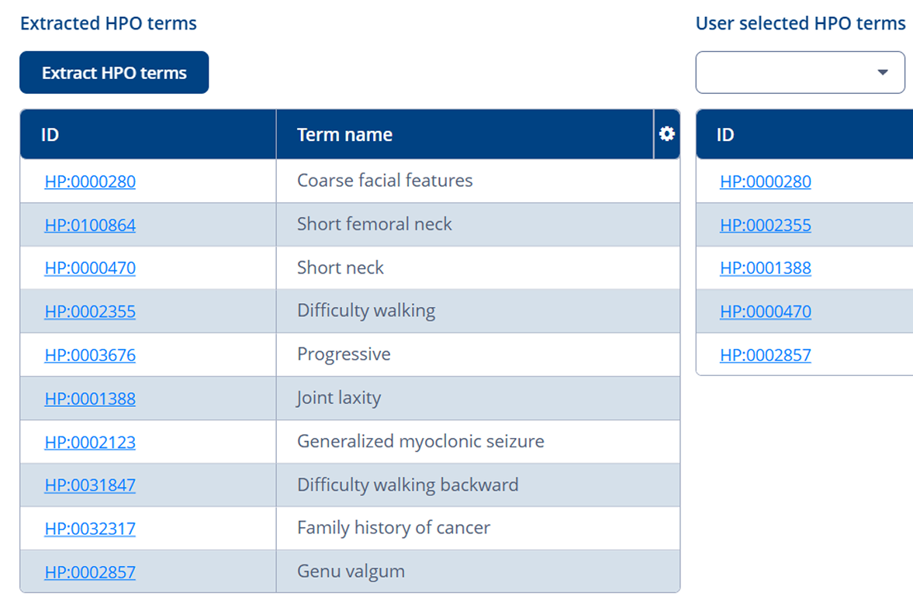913x607 pixels.
Task: Open HP:0002857 link in the user selected table
Action: (x=765, y=356)
